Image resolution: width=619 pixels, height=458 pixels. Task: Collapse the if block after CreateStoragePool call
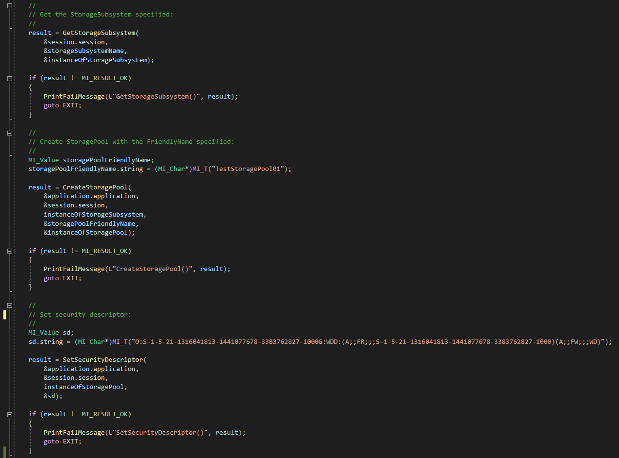click(10, 251)
